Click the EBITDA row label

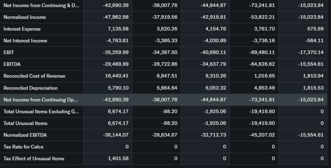[x=12, y=64]
